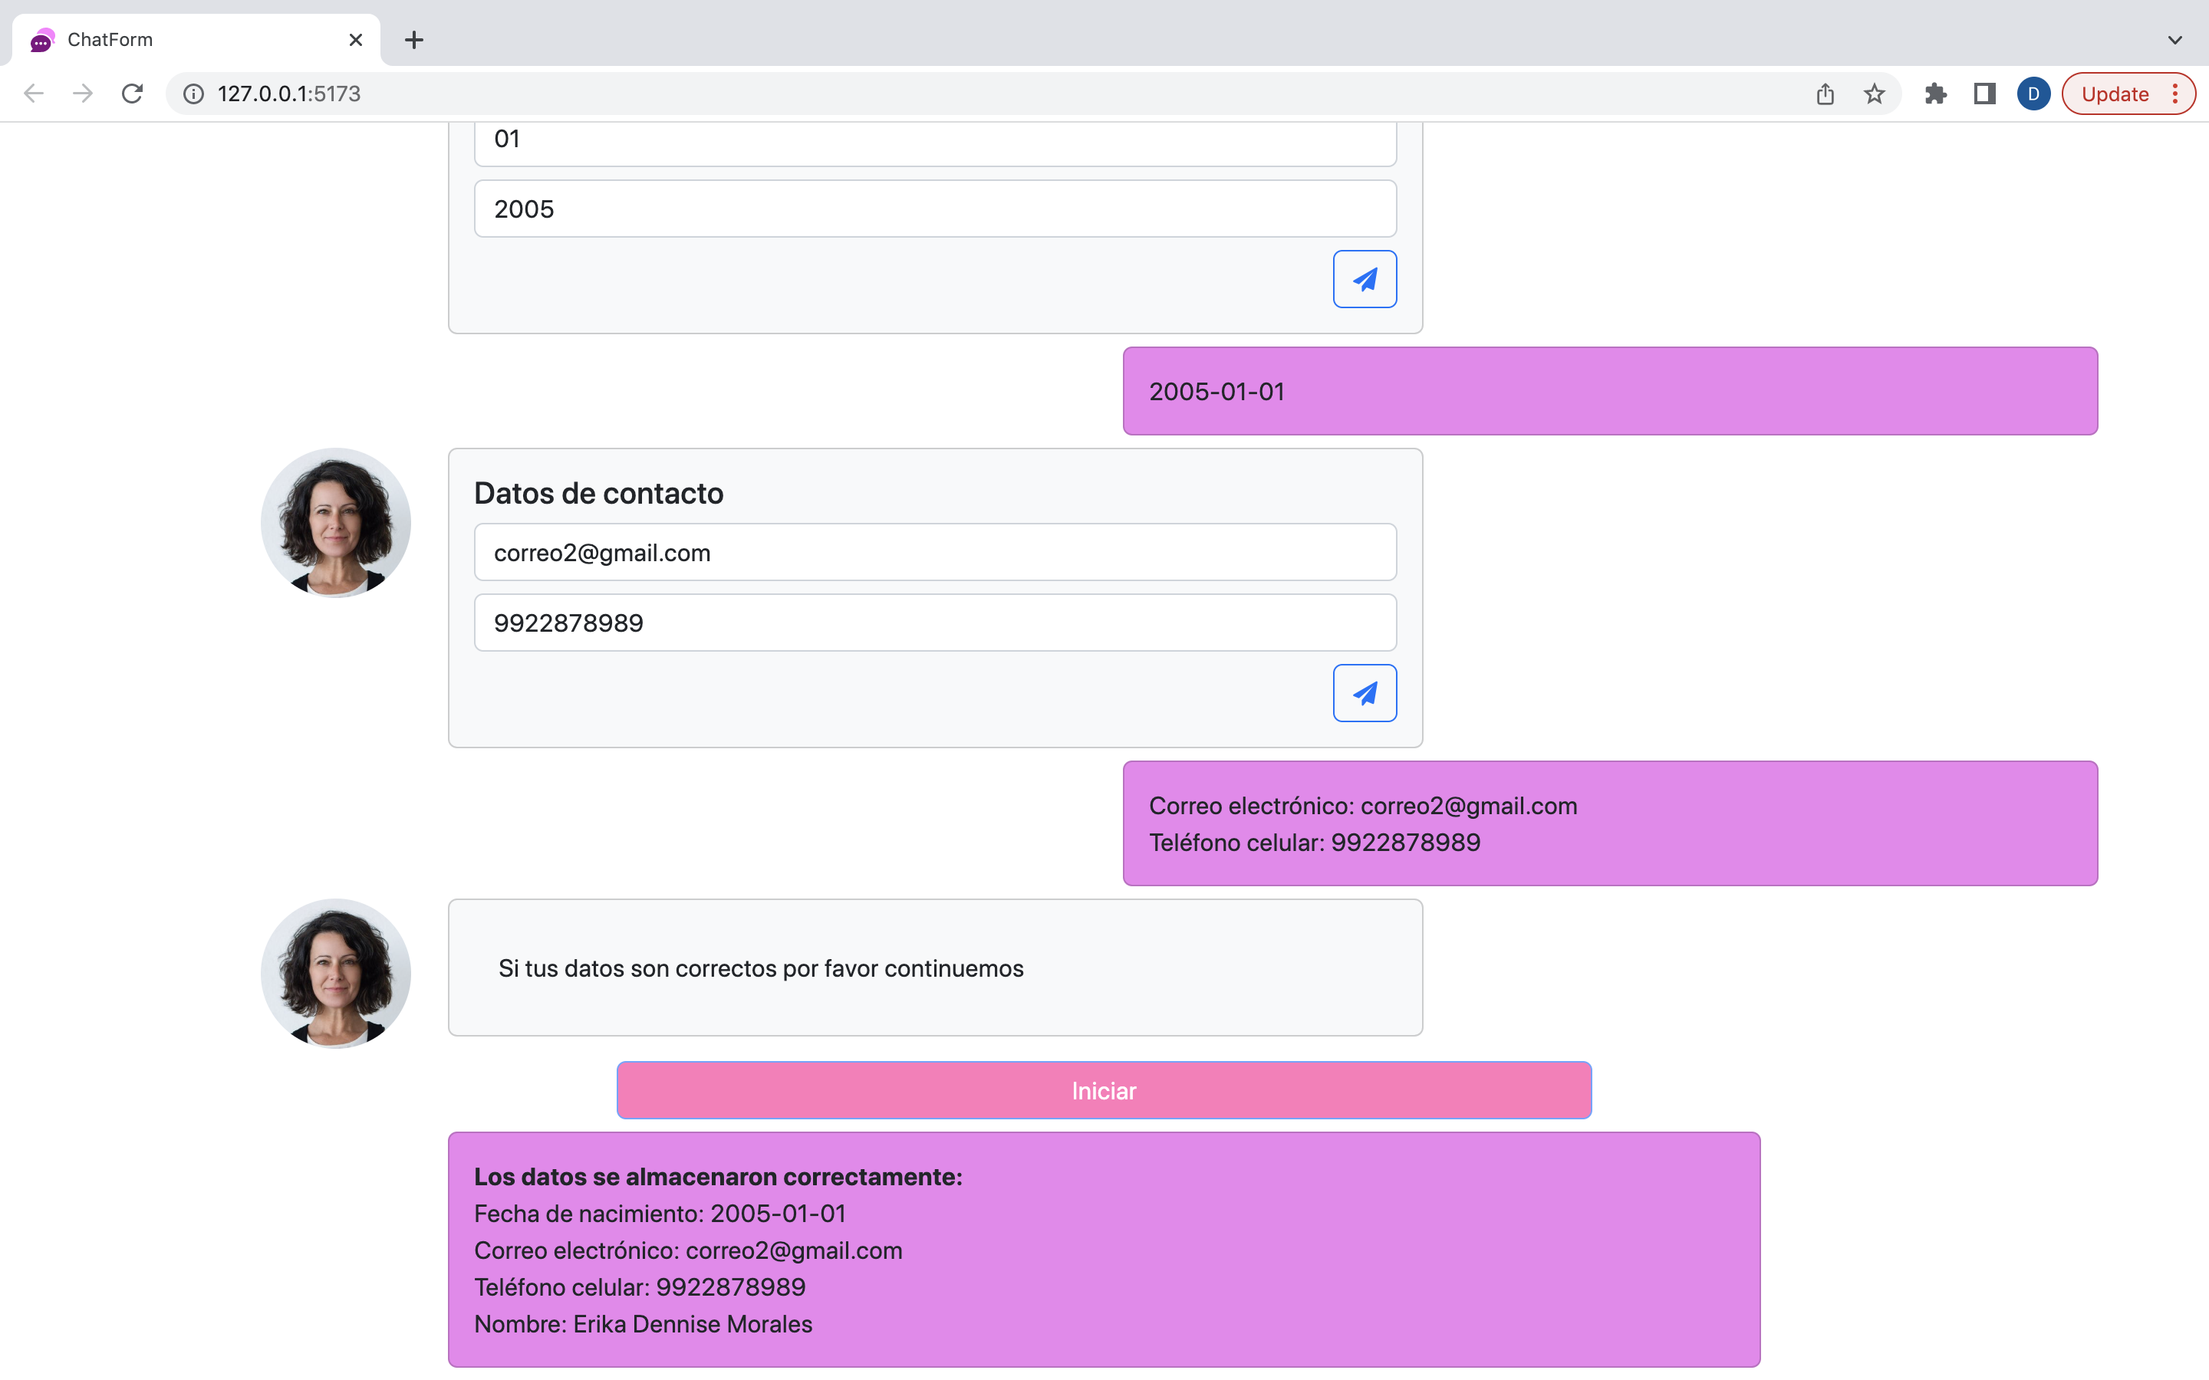Open the browser three-dot menu
Viewport: 2209px width, 1380px height.
(2175, 93)
